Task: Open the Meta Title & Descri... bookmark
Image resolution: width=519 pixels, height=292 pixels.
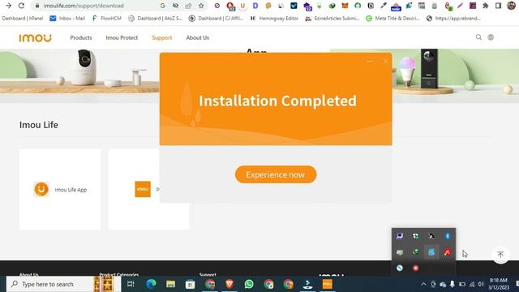Action: [392, 19]
